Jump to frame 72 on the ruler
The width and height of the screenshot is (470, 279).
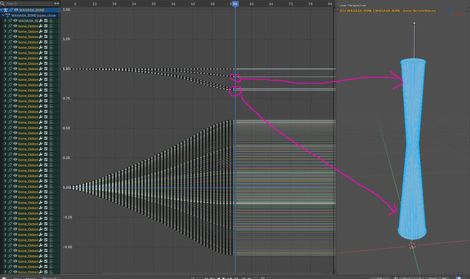coord(291,4)
